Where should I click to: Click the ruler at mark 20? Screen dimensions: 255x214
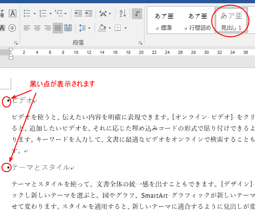141,53
